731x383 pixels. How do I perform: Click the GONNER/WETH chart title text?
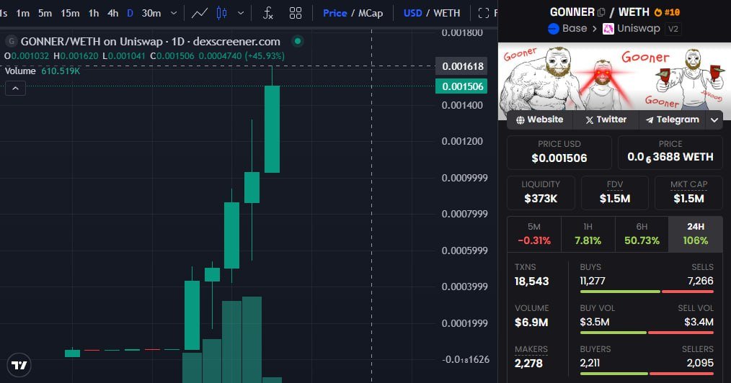pyautogui.click(x=150, y=42)
